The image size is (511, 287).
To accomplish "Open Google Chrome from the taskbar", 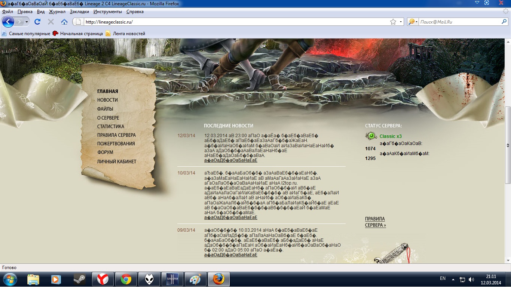I will tap(126, 279).
